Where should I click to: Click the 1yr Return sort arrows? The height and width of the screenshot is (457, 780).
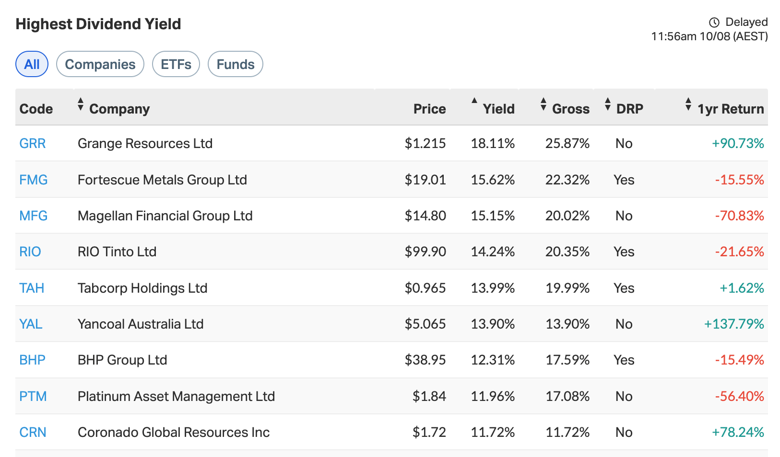(689, 104)
